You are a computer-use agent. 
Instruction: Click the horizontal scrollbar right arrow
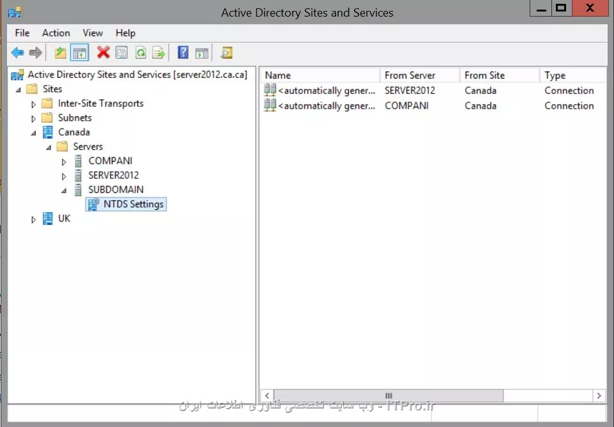pyautogui.click(x=599, y=396)
